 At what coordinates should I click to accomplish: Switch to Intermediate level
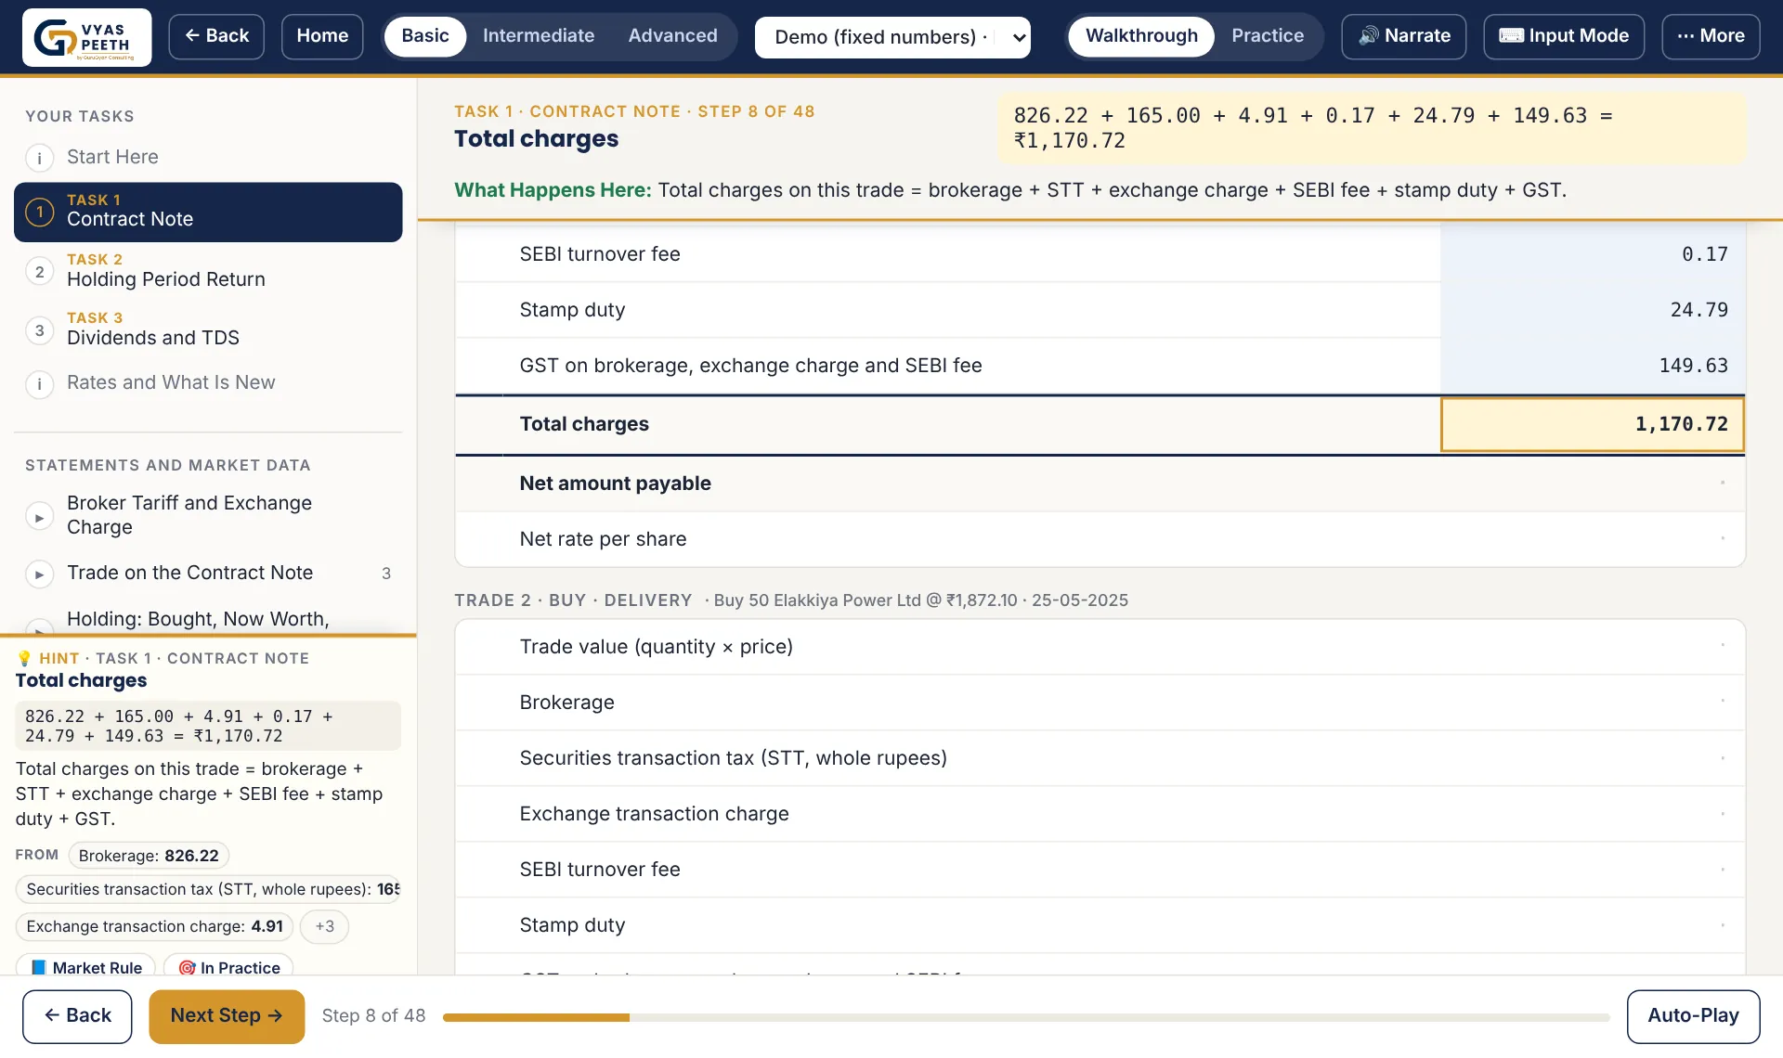(x=539, y=36)
